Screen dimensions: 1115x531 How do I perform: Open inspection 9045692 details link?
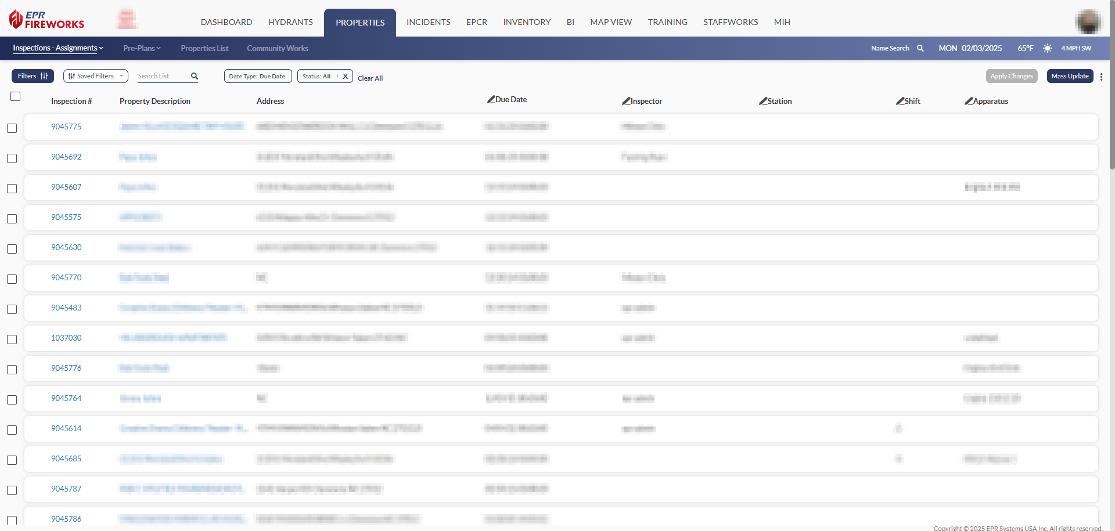point(66,157)
